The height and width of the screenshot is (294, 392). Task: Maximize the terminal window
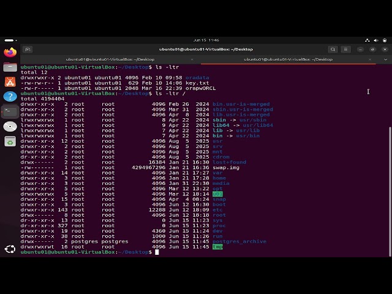[x=372, y=50]
